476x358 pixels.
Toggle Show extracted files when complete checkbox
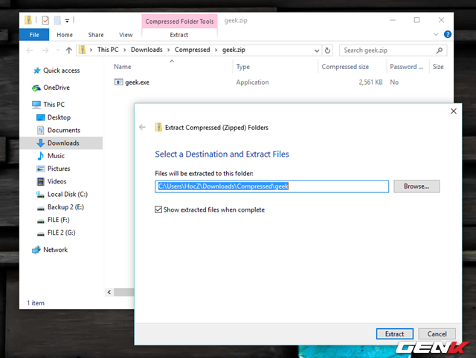pyautogui.click(x=158, y=209)
